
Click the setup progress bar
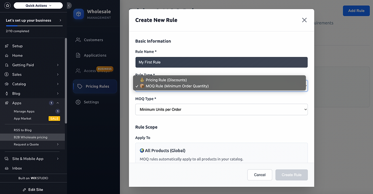34,26
